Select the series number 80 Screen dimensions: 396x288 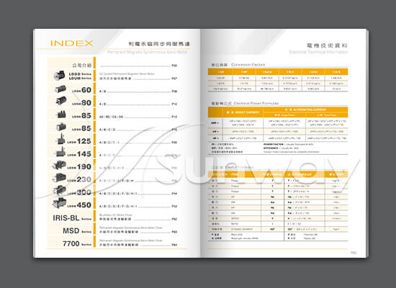(x=86, y=103)
